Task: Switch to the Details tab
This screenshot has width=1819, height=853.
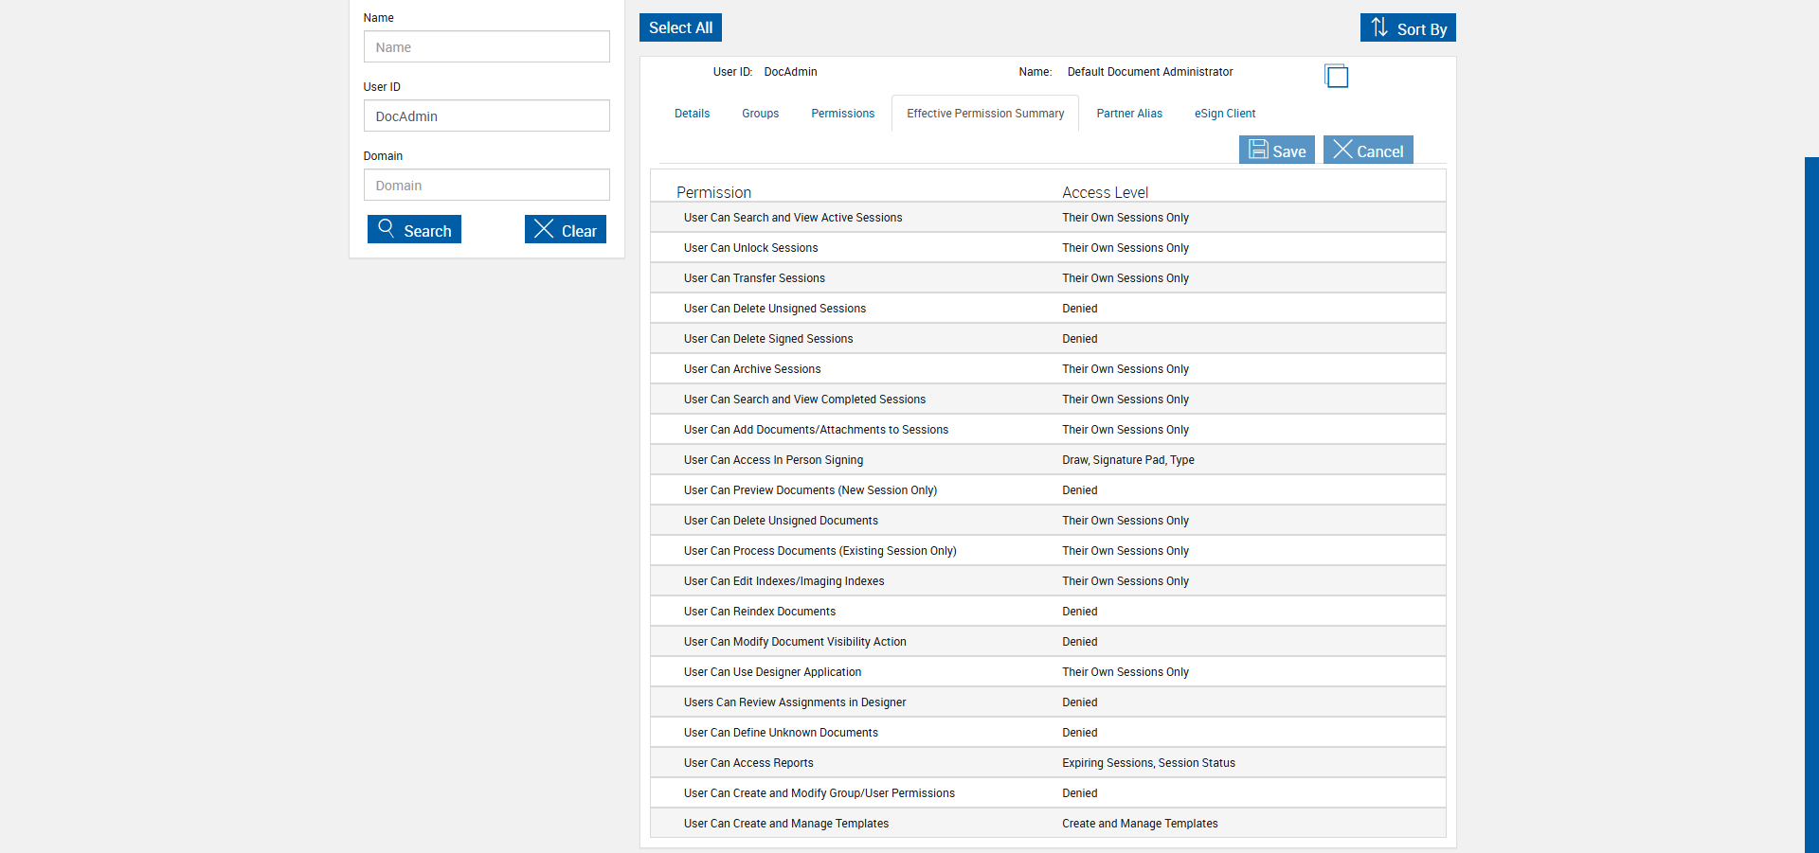Action: pyautogui.click(x=692, y=114)
